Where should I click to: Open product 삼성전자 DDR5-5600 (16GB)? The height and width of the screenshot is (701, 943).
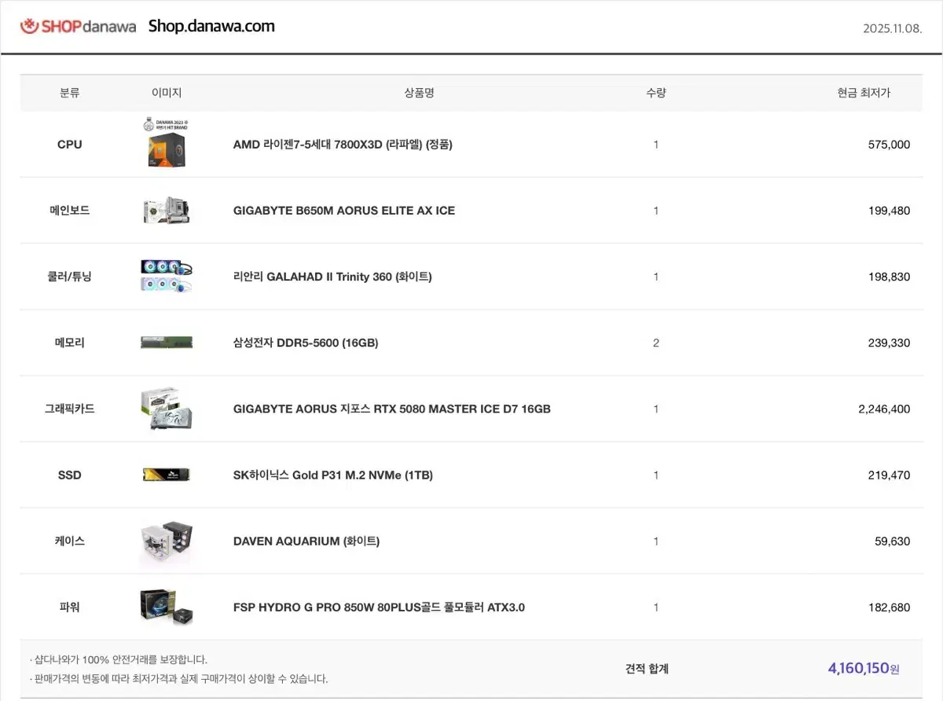pyautogui.click(x=306, y=343)
